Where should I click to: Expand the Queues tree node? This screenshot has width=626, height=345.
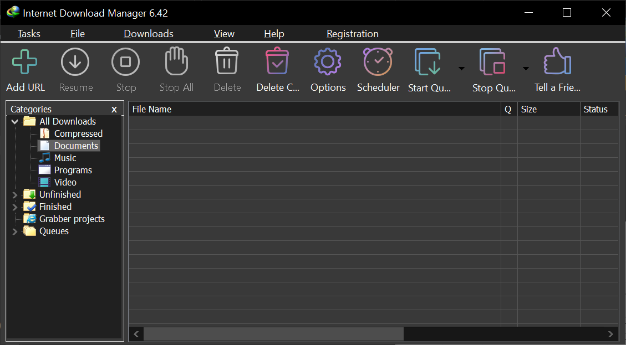coord(15,231)
